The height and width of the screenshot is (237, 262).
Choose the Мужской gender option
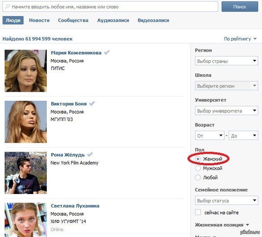pos(198,168)
